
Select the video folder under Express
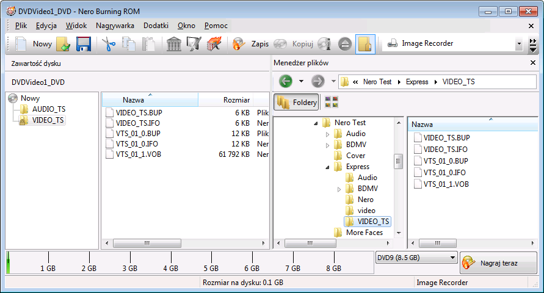360,211
